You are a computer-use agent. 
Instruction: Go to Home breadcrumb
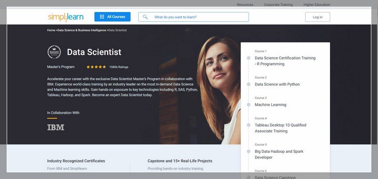pos(51,30)
